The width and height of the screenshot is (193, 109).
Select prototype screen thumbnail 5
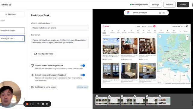[152, 101]
